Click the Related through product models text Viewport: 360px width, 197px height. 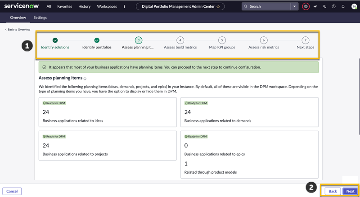point(211,172)
